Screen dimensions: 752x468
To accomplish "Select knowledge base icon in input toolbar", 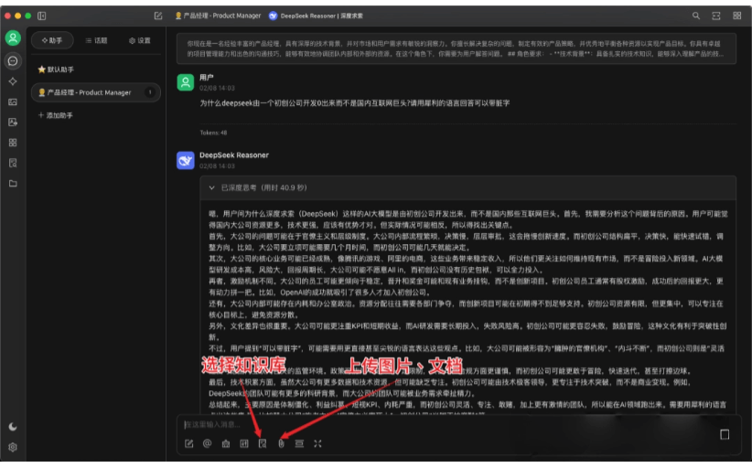I will coord(263,443).
